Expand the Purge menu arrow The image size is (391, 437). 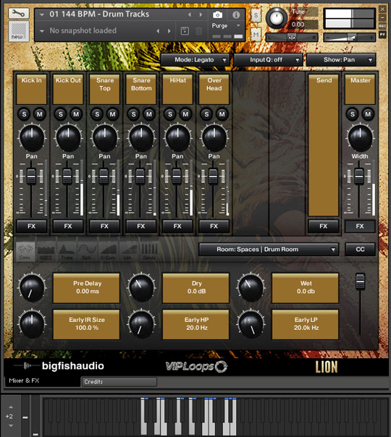pyautogui.click(x=238, y=25)
